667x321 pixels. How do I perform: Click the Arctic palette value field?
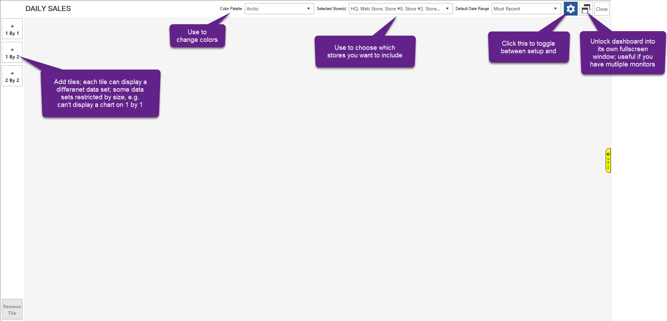pos(274,9)
